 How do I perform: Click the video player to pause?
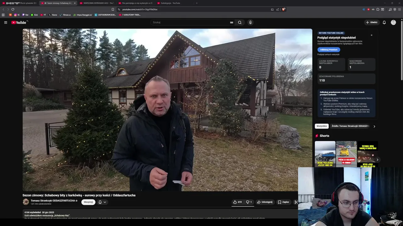(x=167, y=110)
